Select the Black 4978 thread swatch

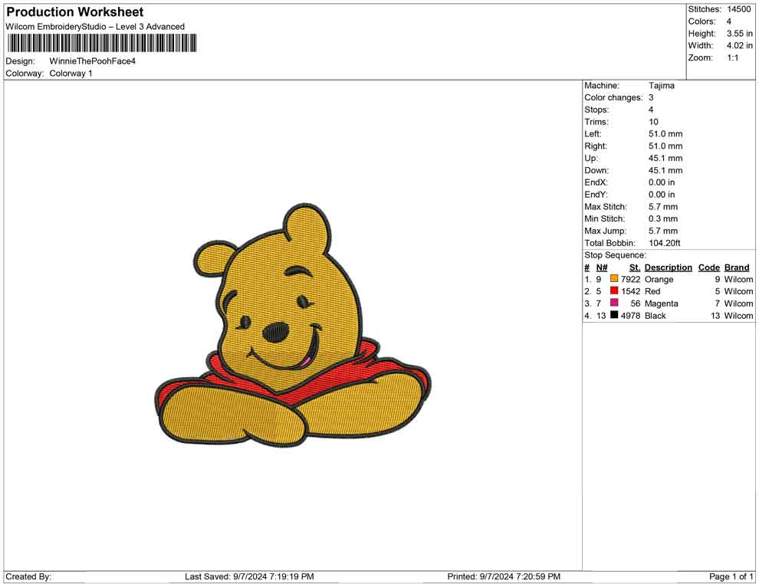coord(613,316)
